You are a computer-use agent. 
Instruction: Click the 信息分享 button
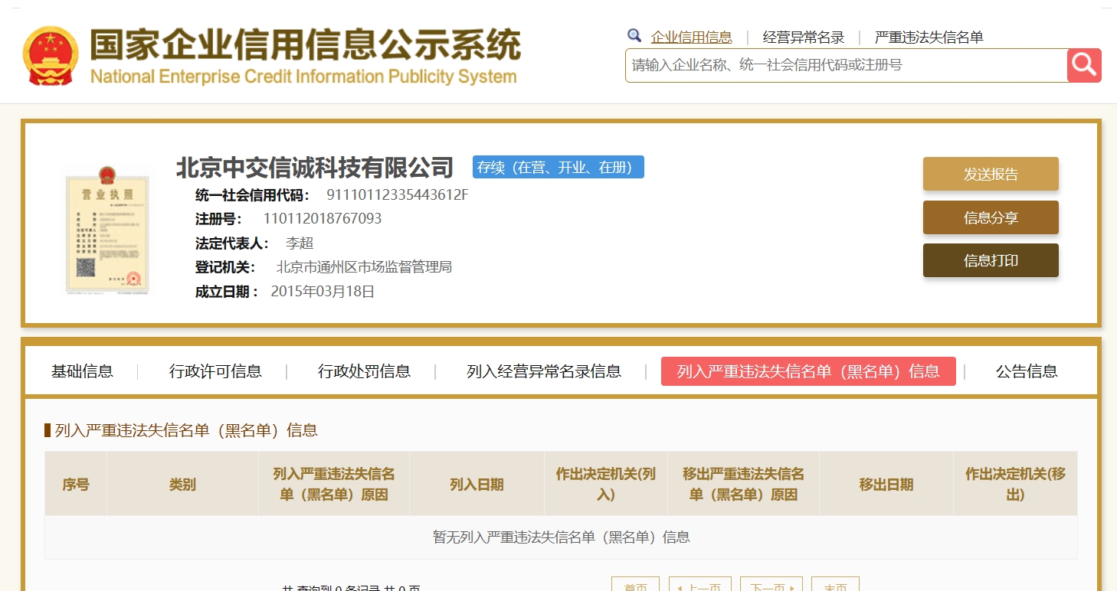[991, 217]
